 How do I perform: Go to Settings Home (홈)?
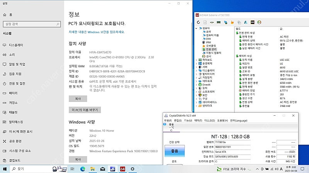pyautogui.click(x=32, y=15)
